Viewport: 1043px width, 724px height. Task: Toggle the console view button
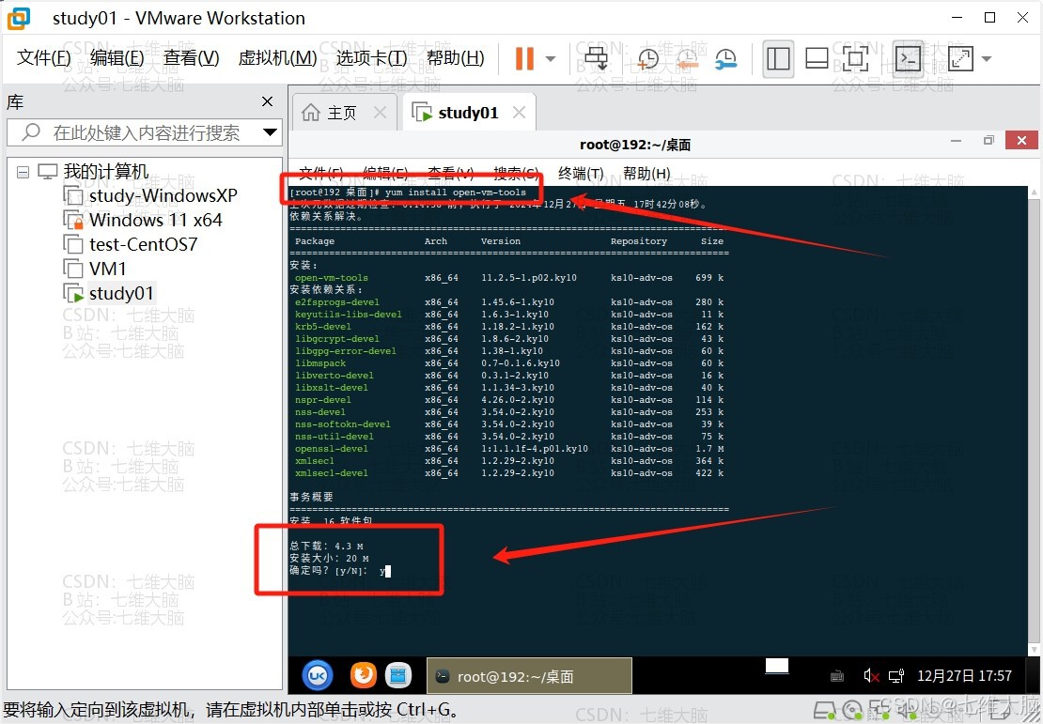click(x=909, y=58)
